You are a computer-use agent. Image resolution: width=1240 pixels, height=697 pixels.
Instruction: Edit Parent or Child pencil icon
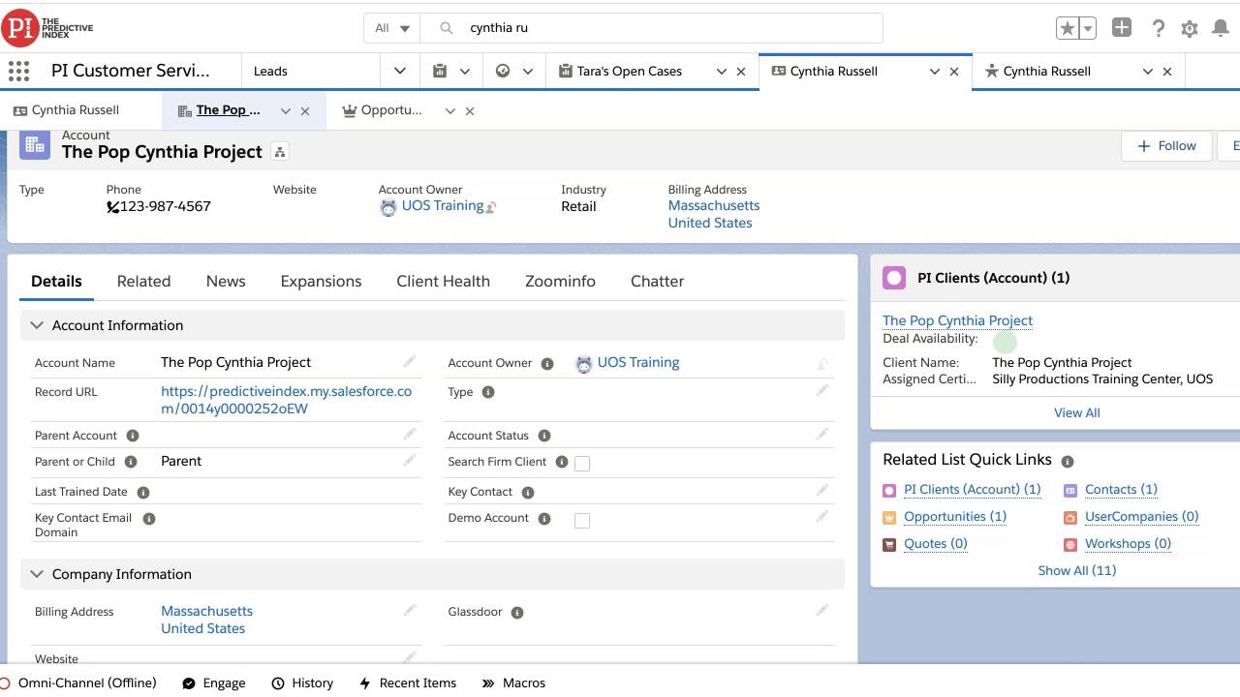410,461
